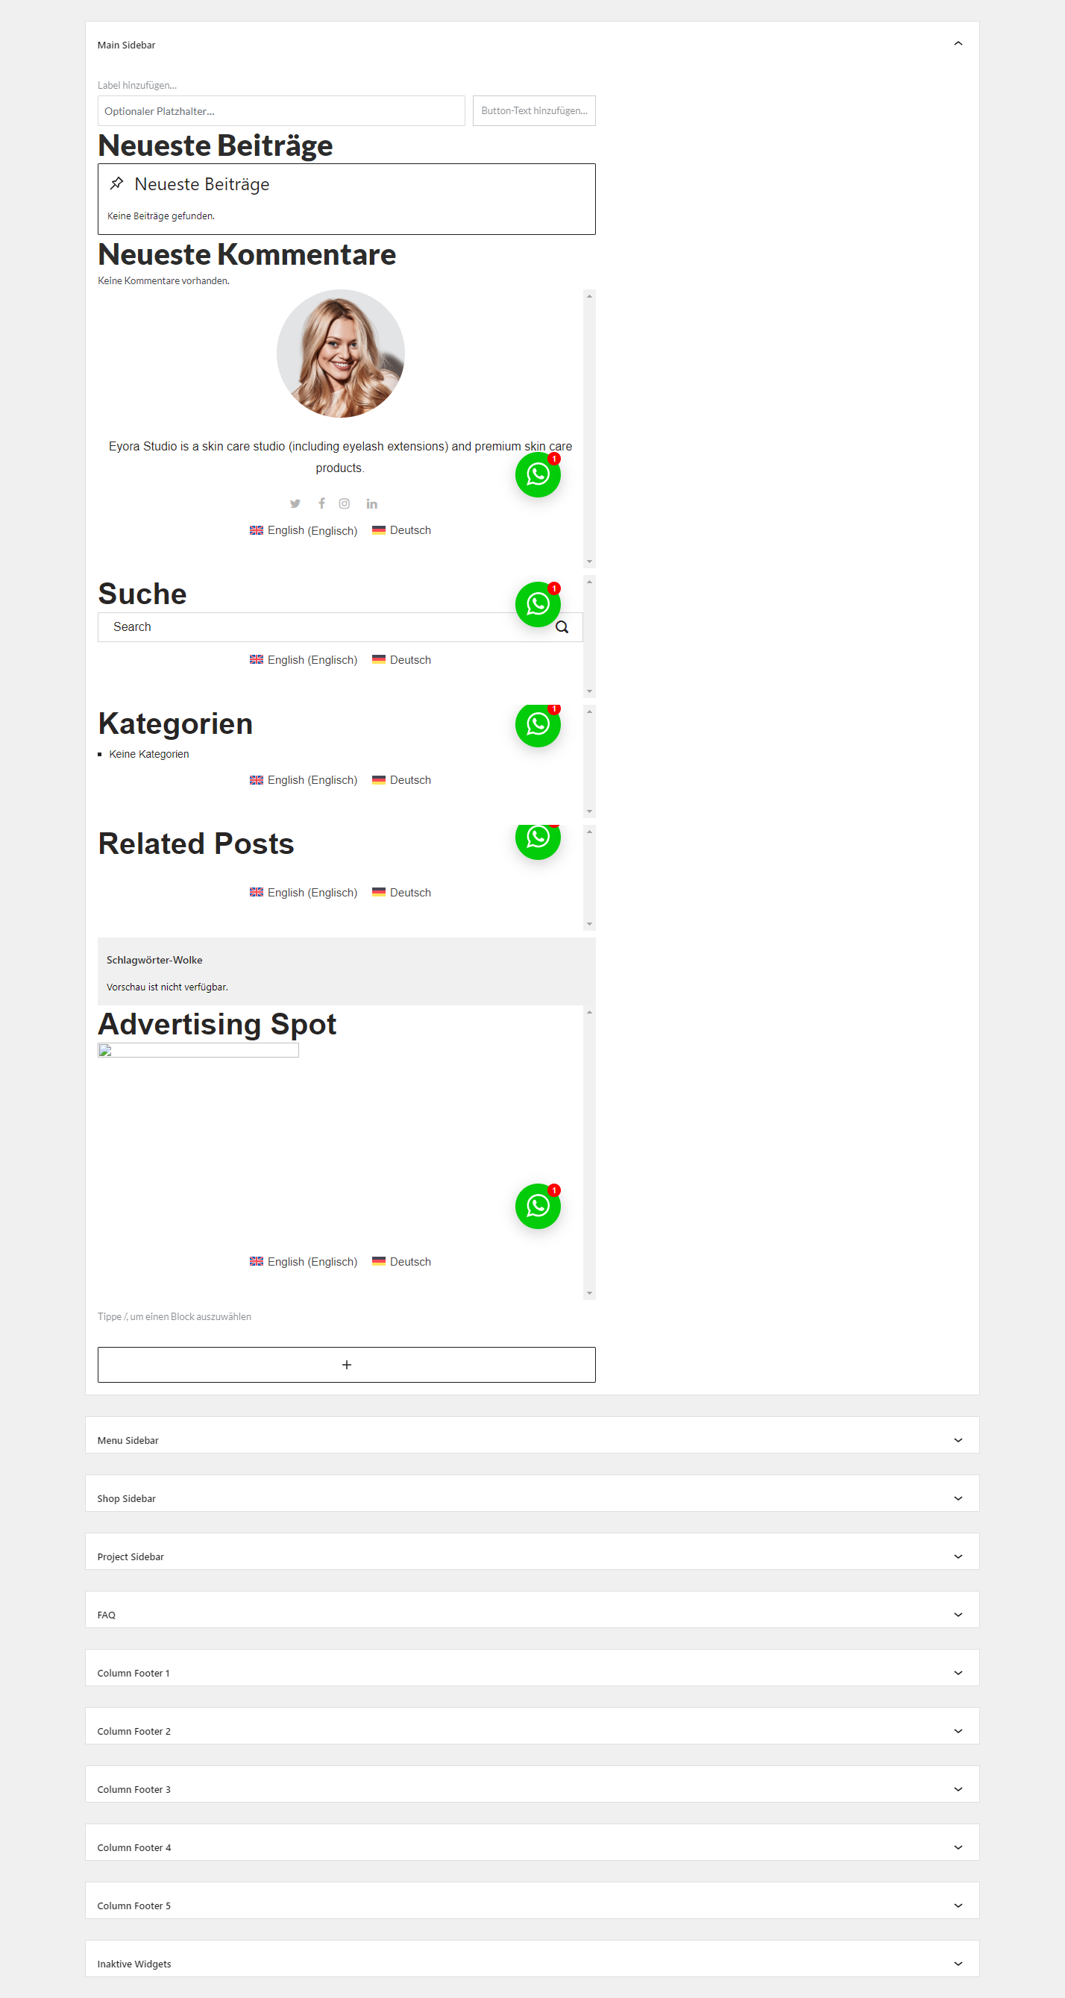This screenshot has height=1998, width=1065.
Task: Expand Column Footer 3 area
Action: pyautogui.click(x=532, y=1788)
